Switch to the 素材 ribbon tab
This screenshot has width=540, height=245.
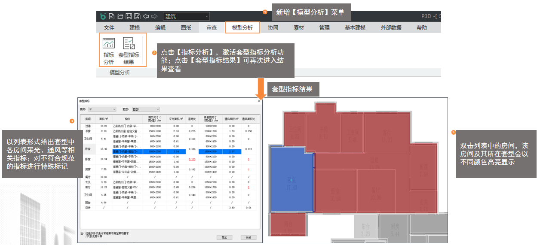pos(299,27)
